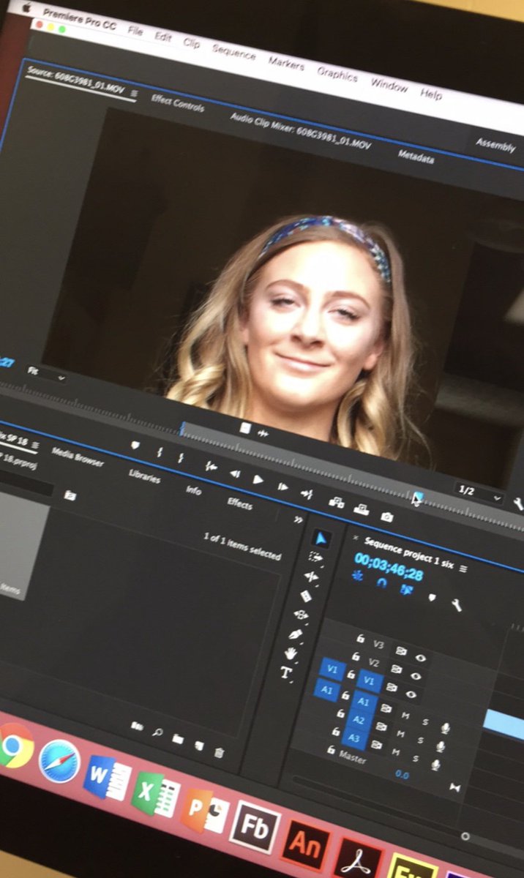Image resolution: width=524 pixels, height=878 pixels.
Task: Switch to Media Browser tab
Action: pos(77,458)
